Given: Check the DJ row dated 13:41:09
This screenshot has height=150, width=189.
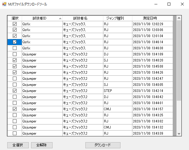Looking at the screenshot, I should point(15,54).
